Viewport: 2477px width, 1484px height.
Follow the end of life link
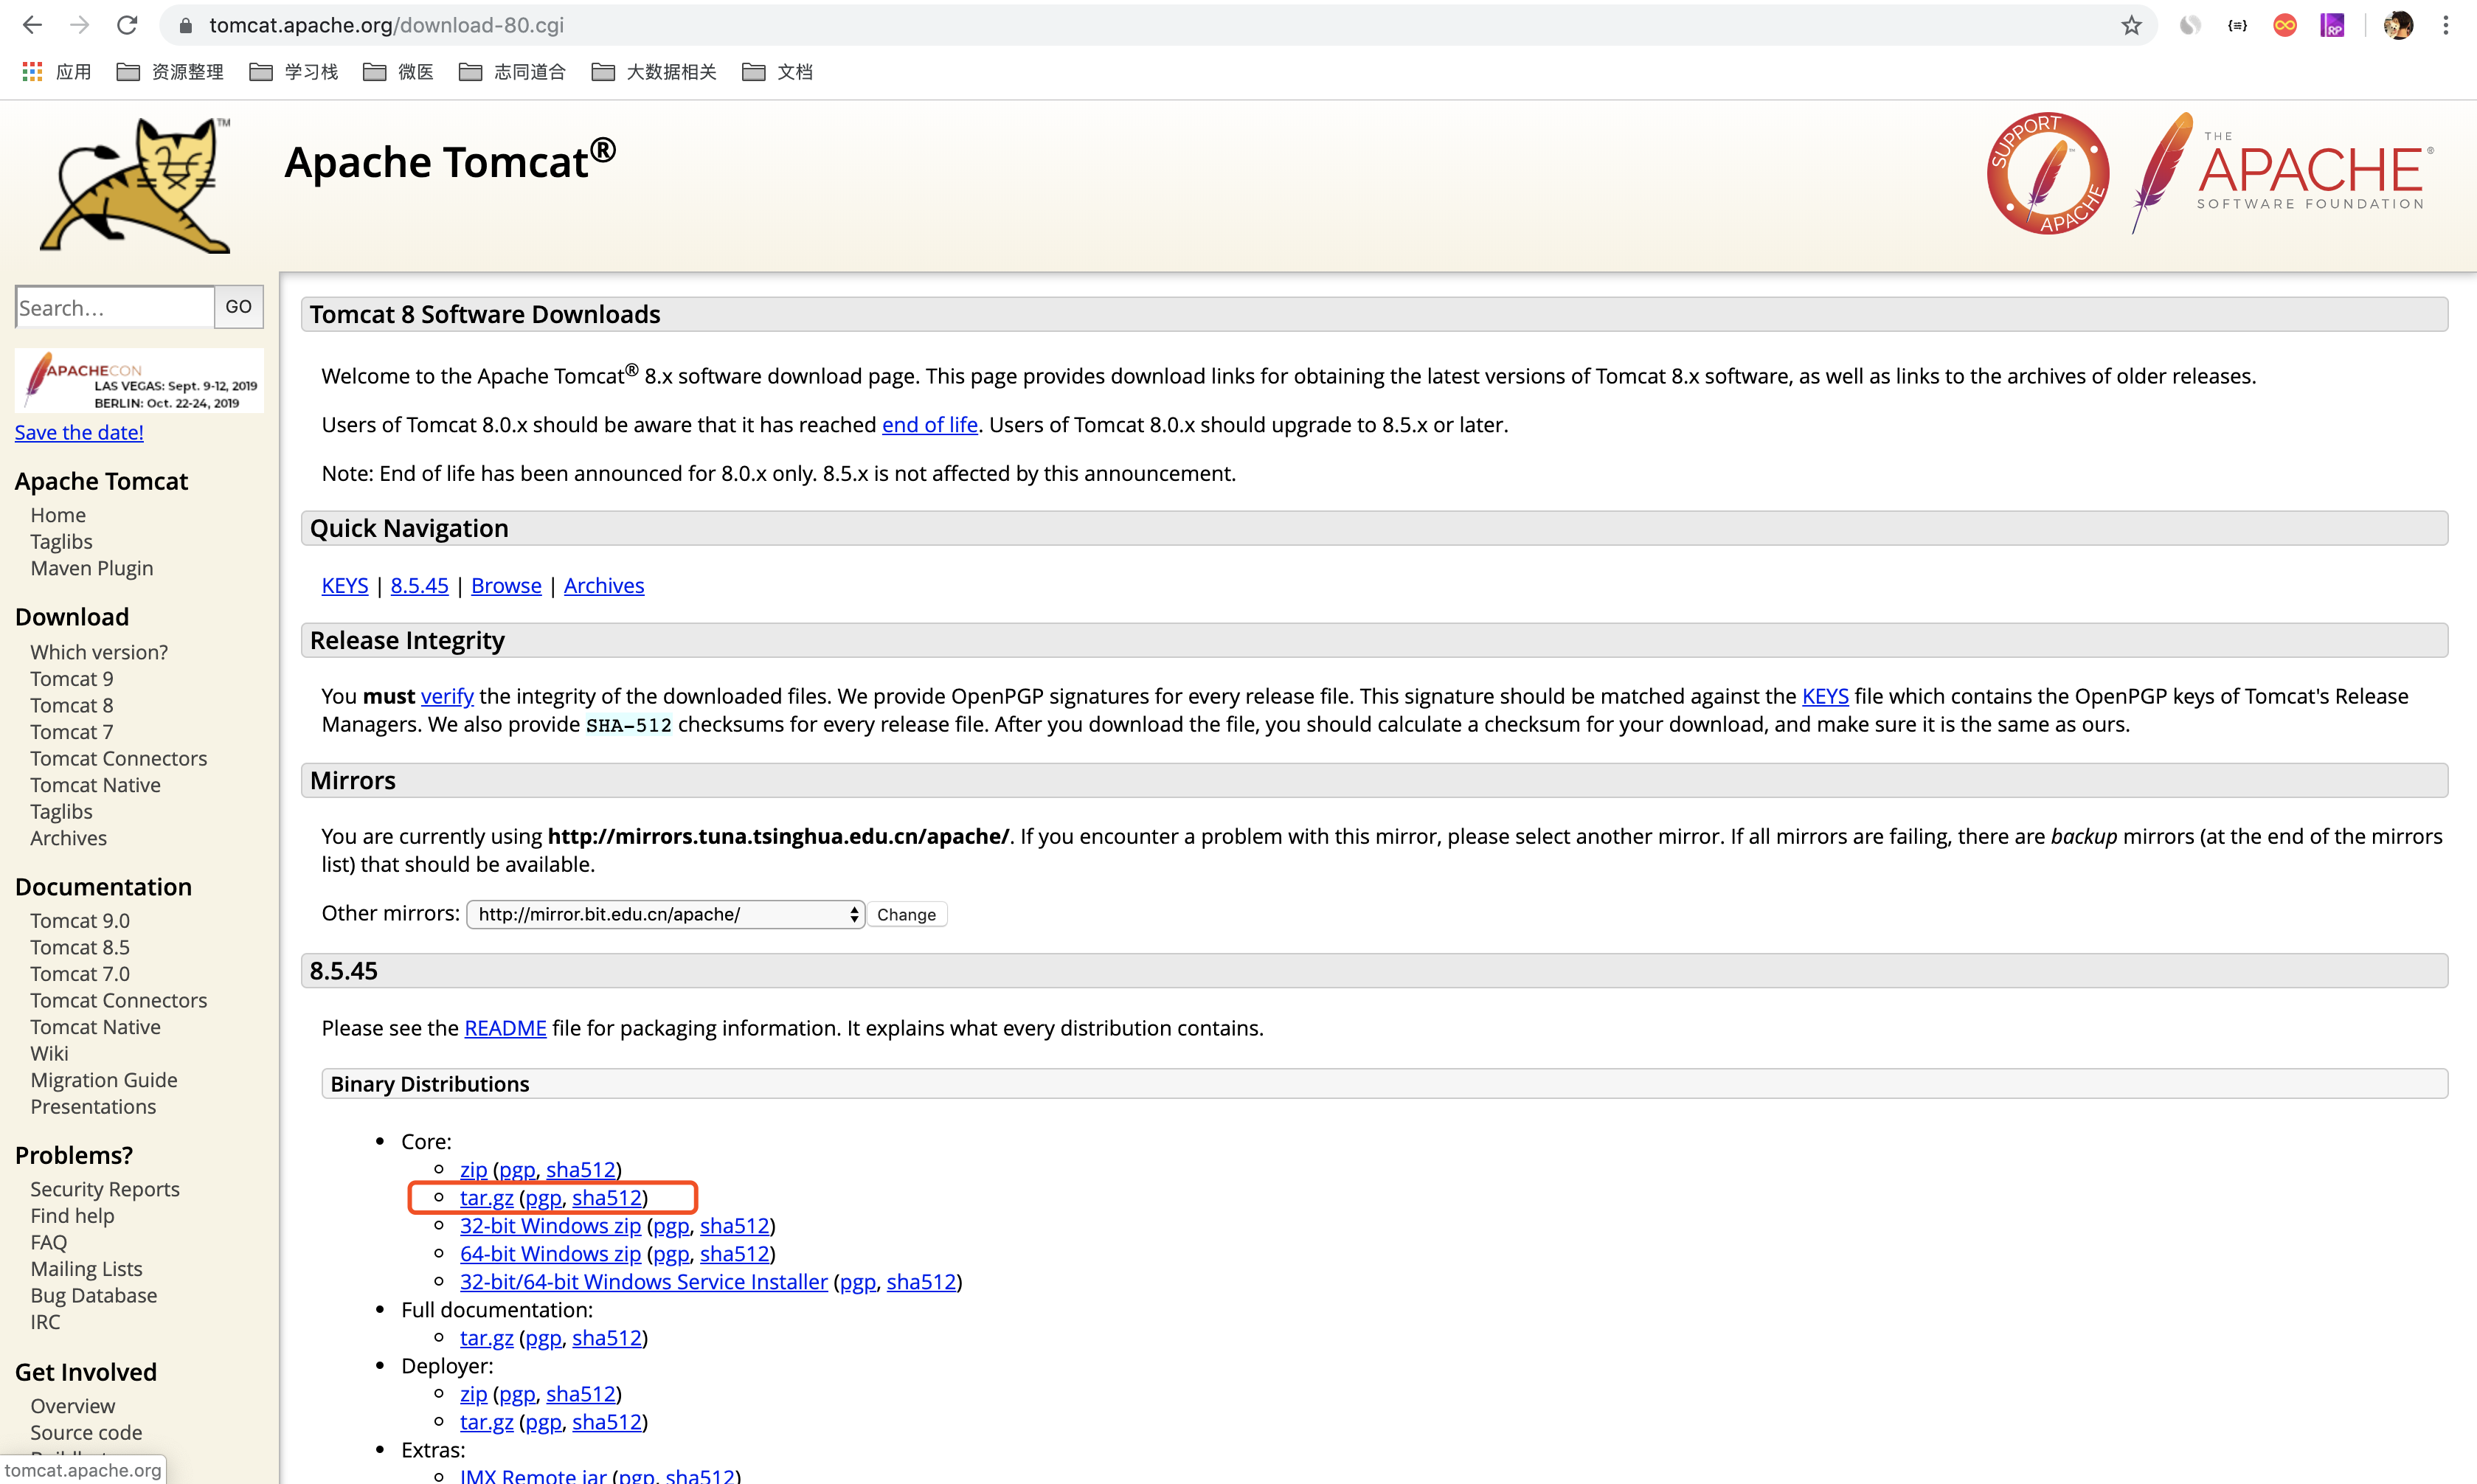[929, 424]
